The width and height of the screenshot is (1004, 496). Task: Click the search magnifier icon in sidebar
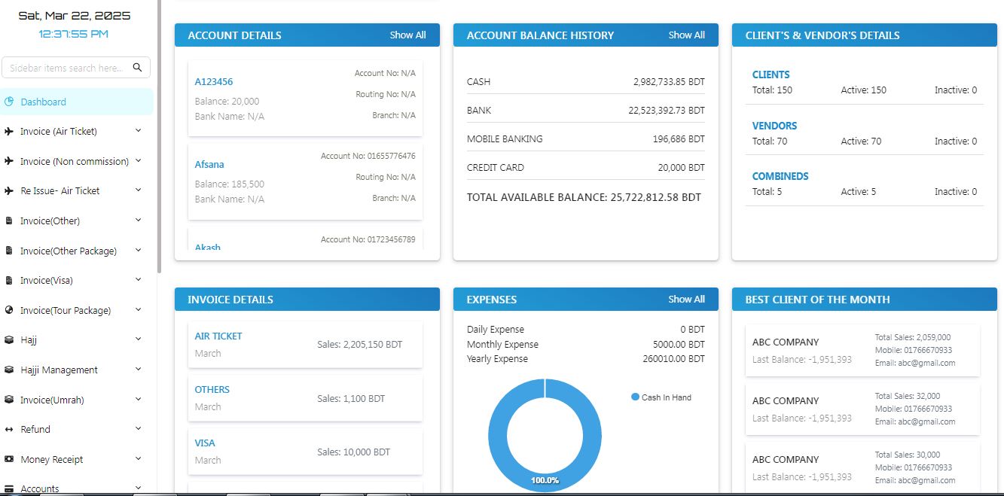tap(137, 67)
